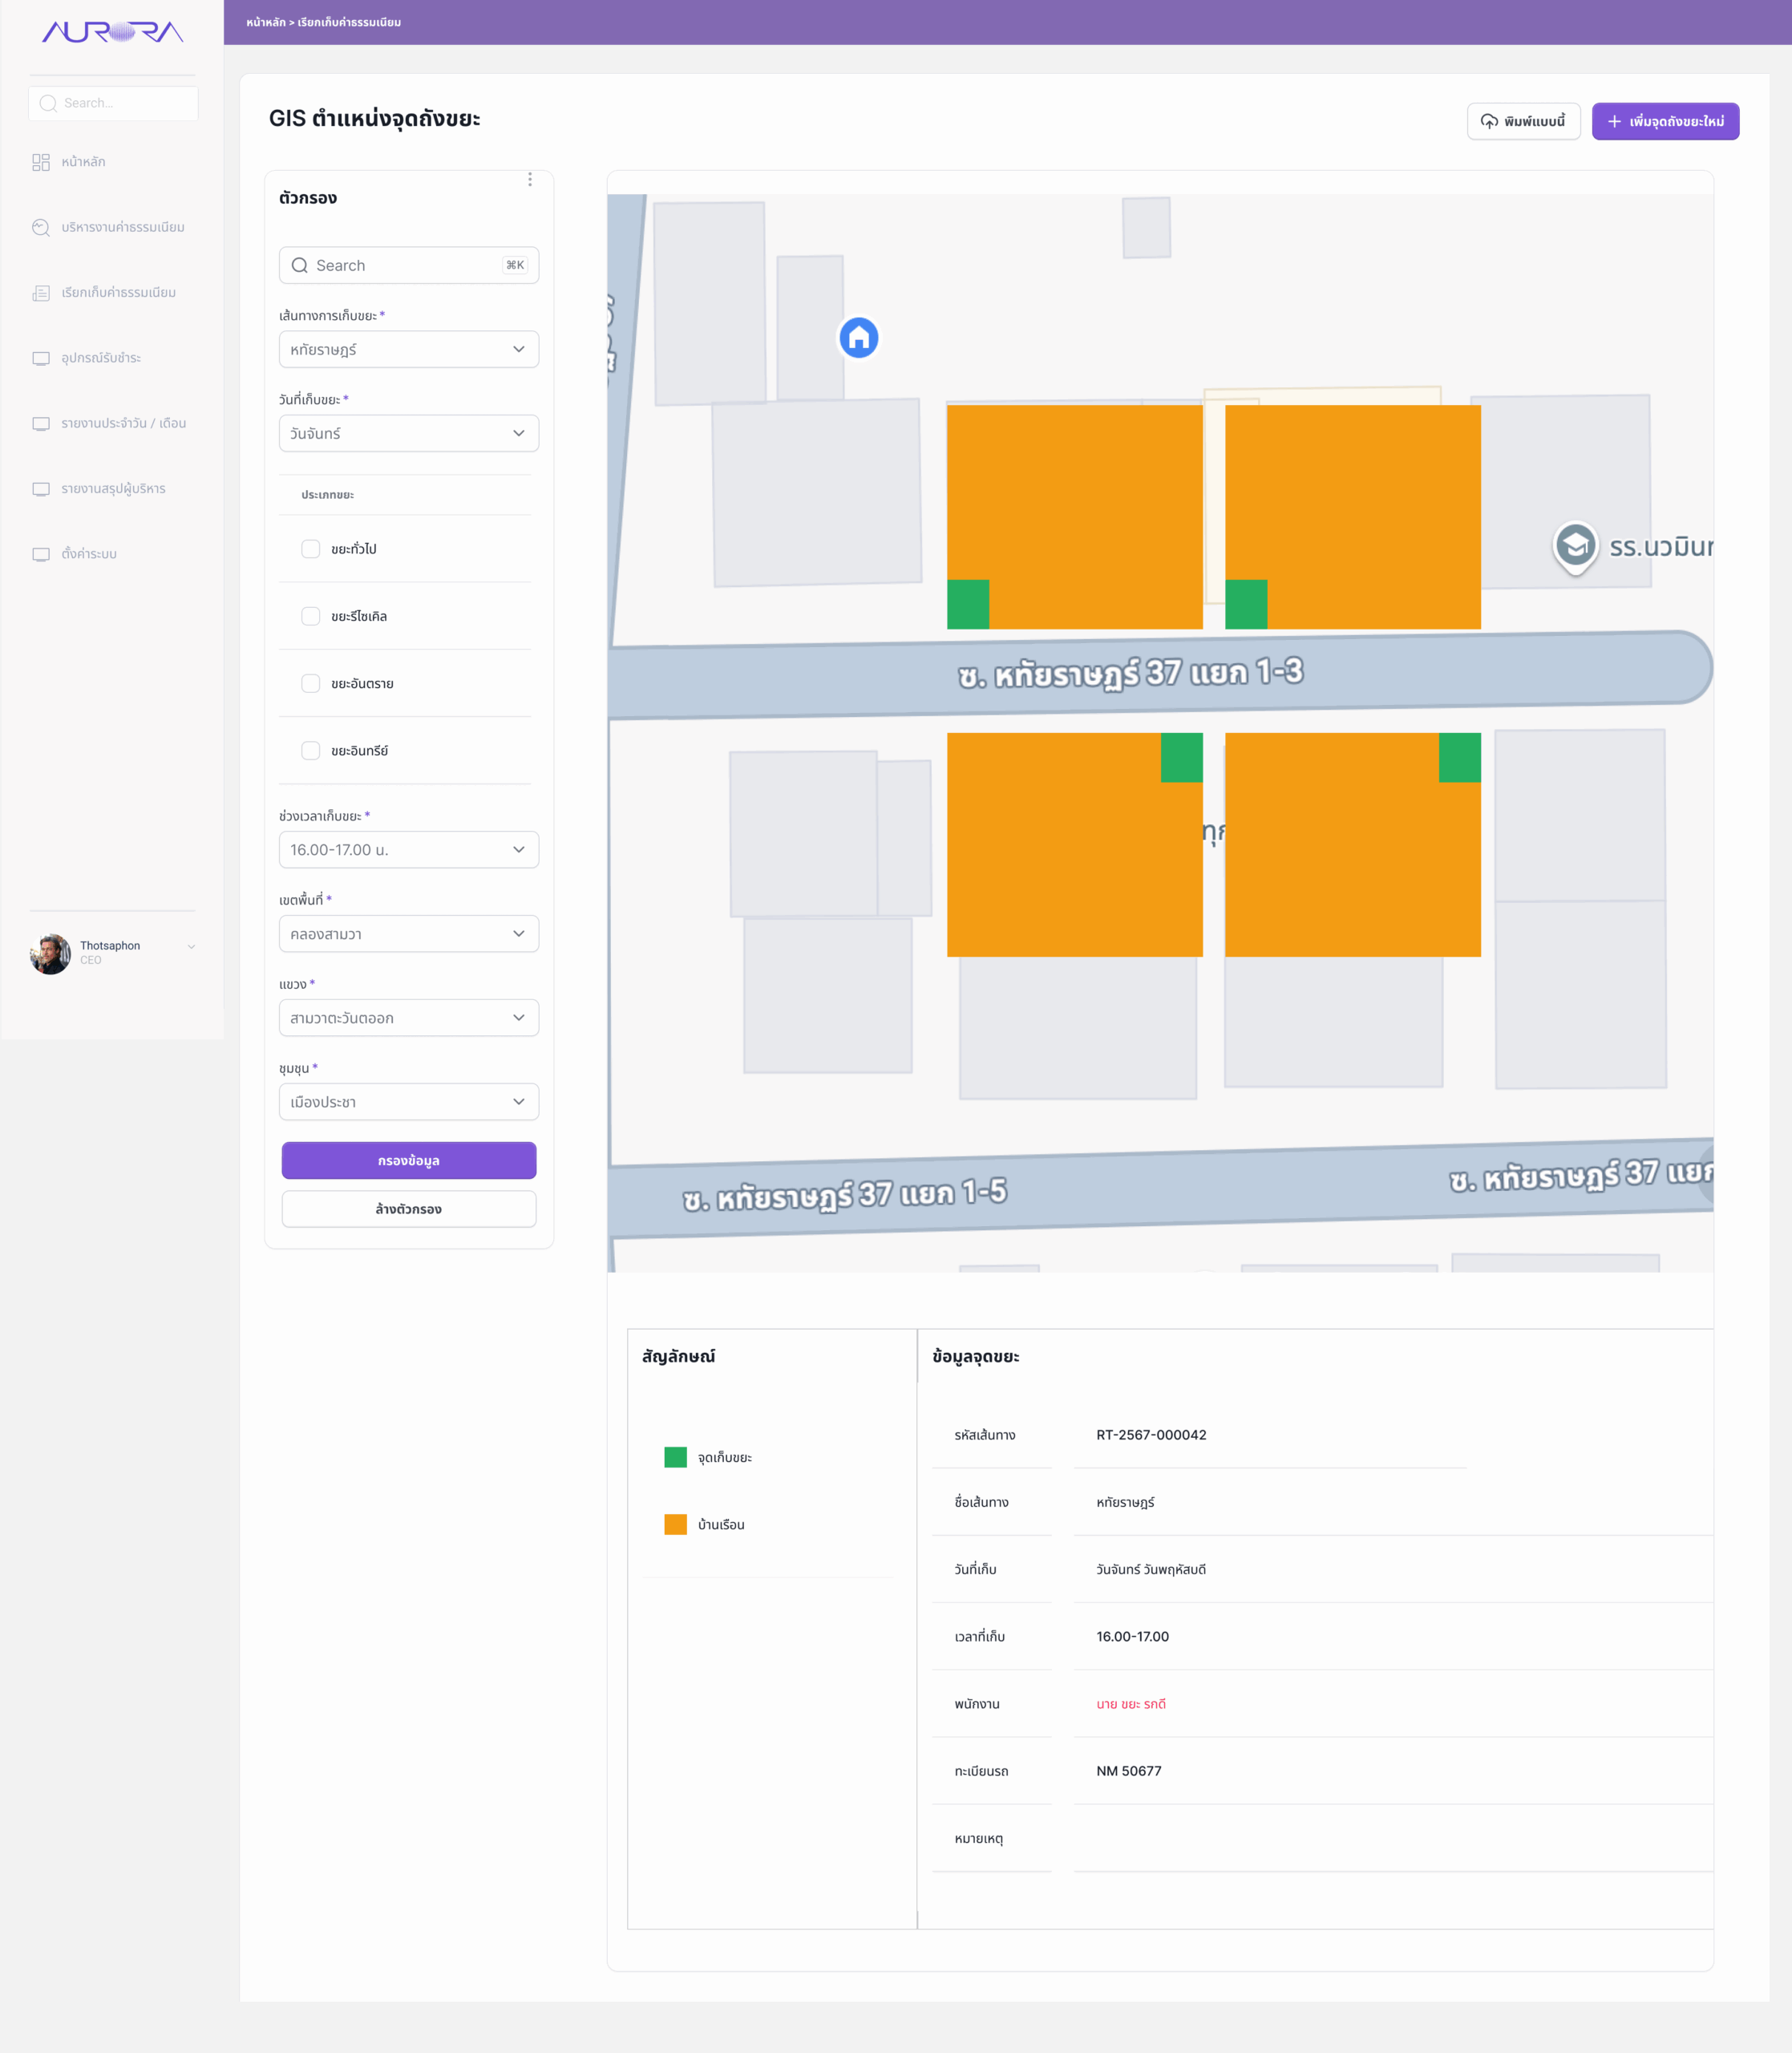
Task: Open the filter panel three-dot menu
Action: (530, 180)
